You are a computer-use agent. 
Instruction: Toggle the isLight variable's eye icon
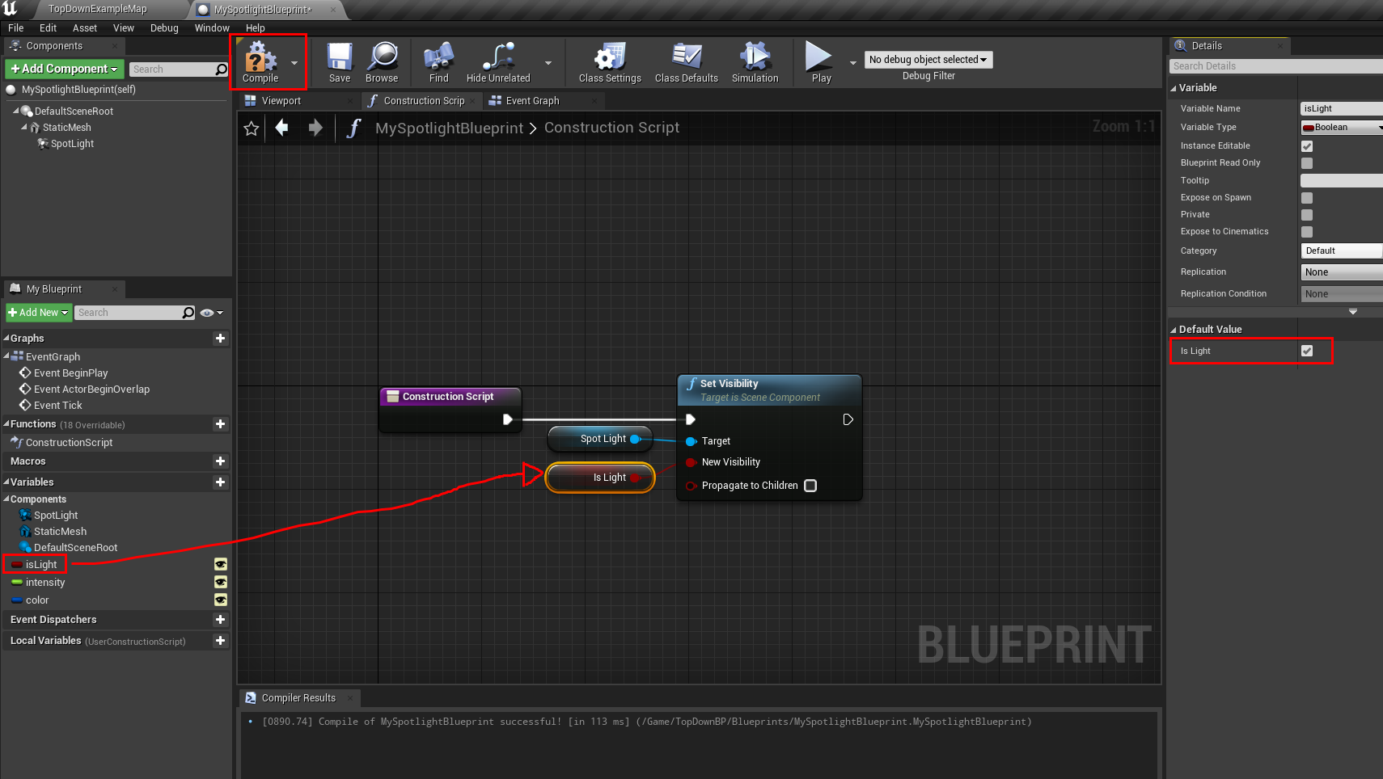pyautogui.click(x=220, y=565)
